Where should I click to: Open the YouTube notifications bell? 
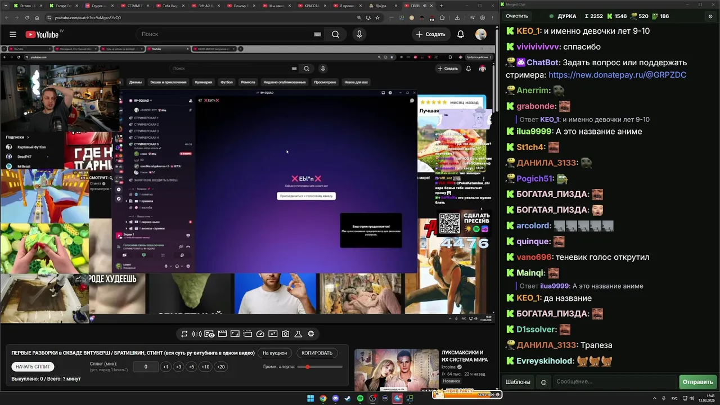pyautogui.click(x=461, y=34)
